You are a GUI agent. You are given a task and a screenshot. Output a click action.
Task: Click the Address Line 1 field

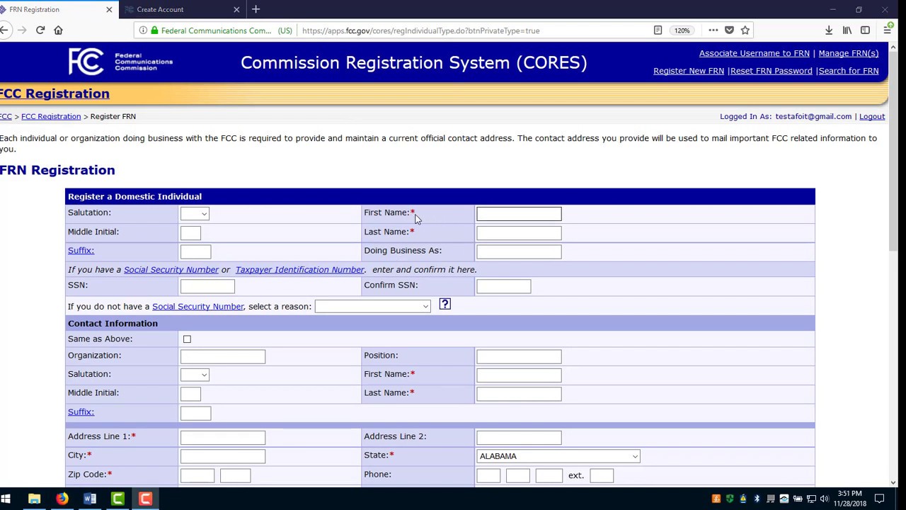(223, 438)
